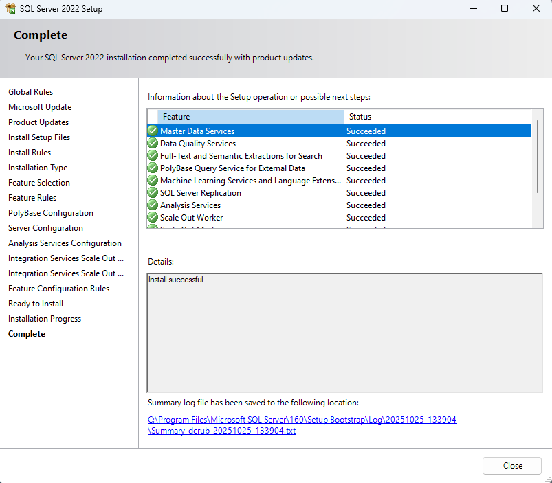Click the Feature Selection step
The width and height of the screenshot is (552, 483).
coord(39,183)
